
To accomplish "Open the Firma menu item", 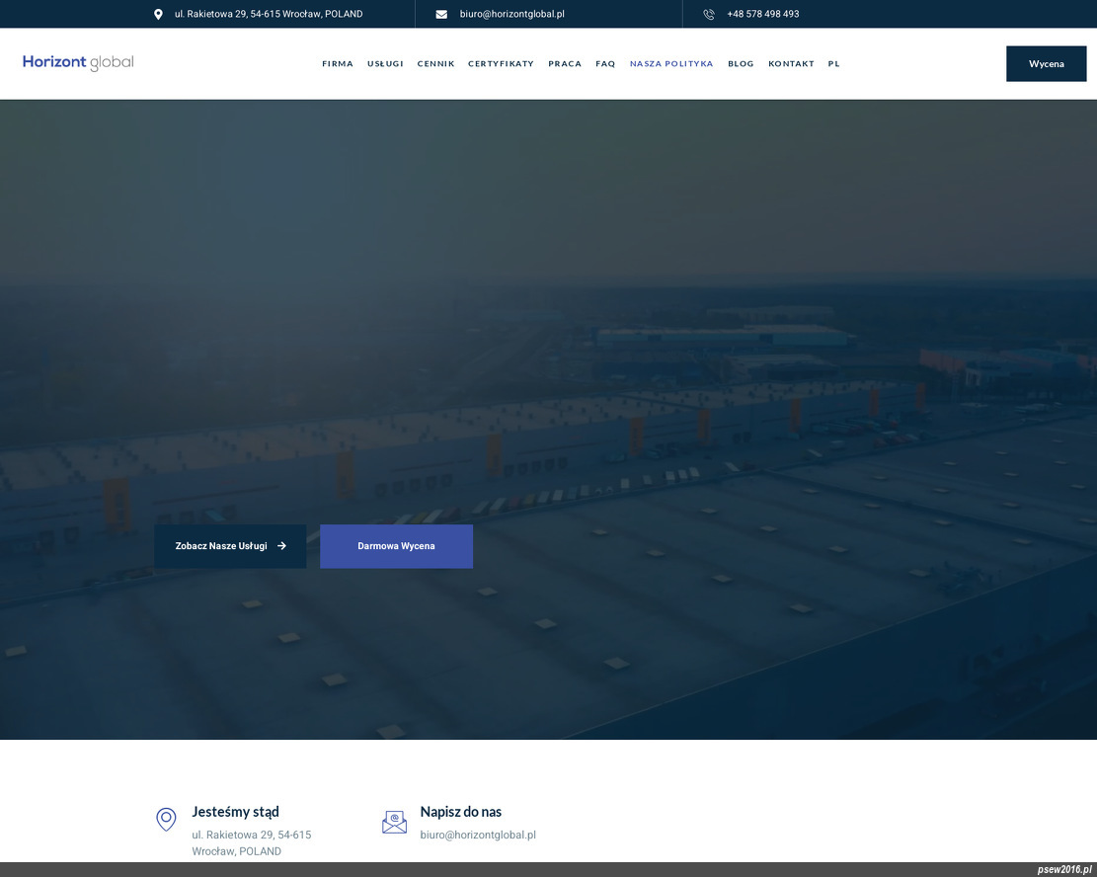I will point(338,63).
